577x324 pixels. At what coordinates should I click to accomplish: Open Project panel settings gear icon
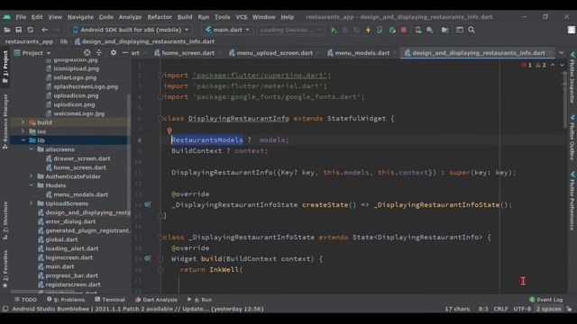(114, 53)
